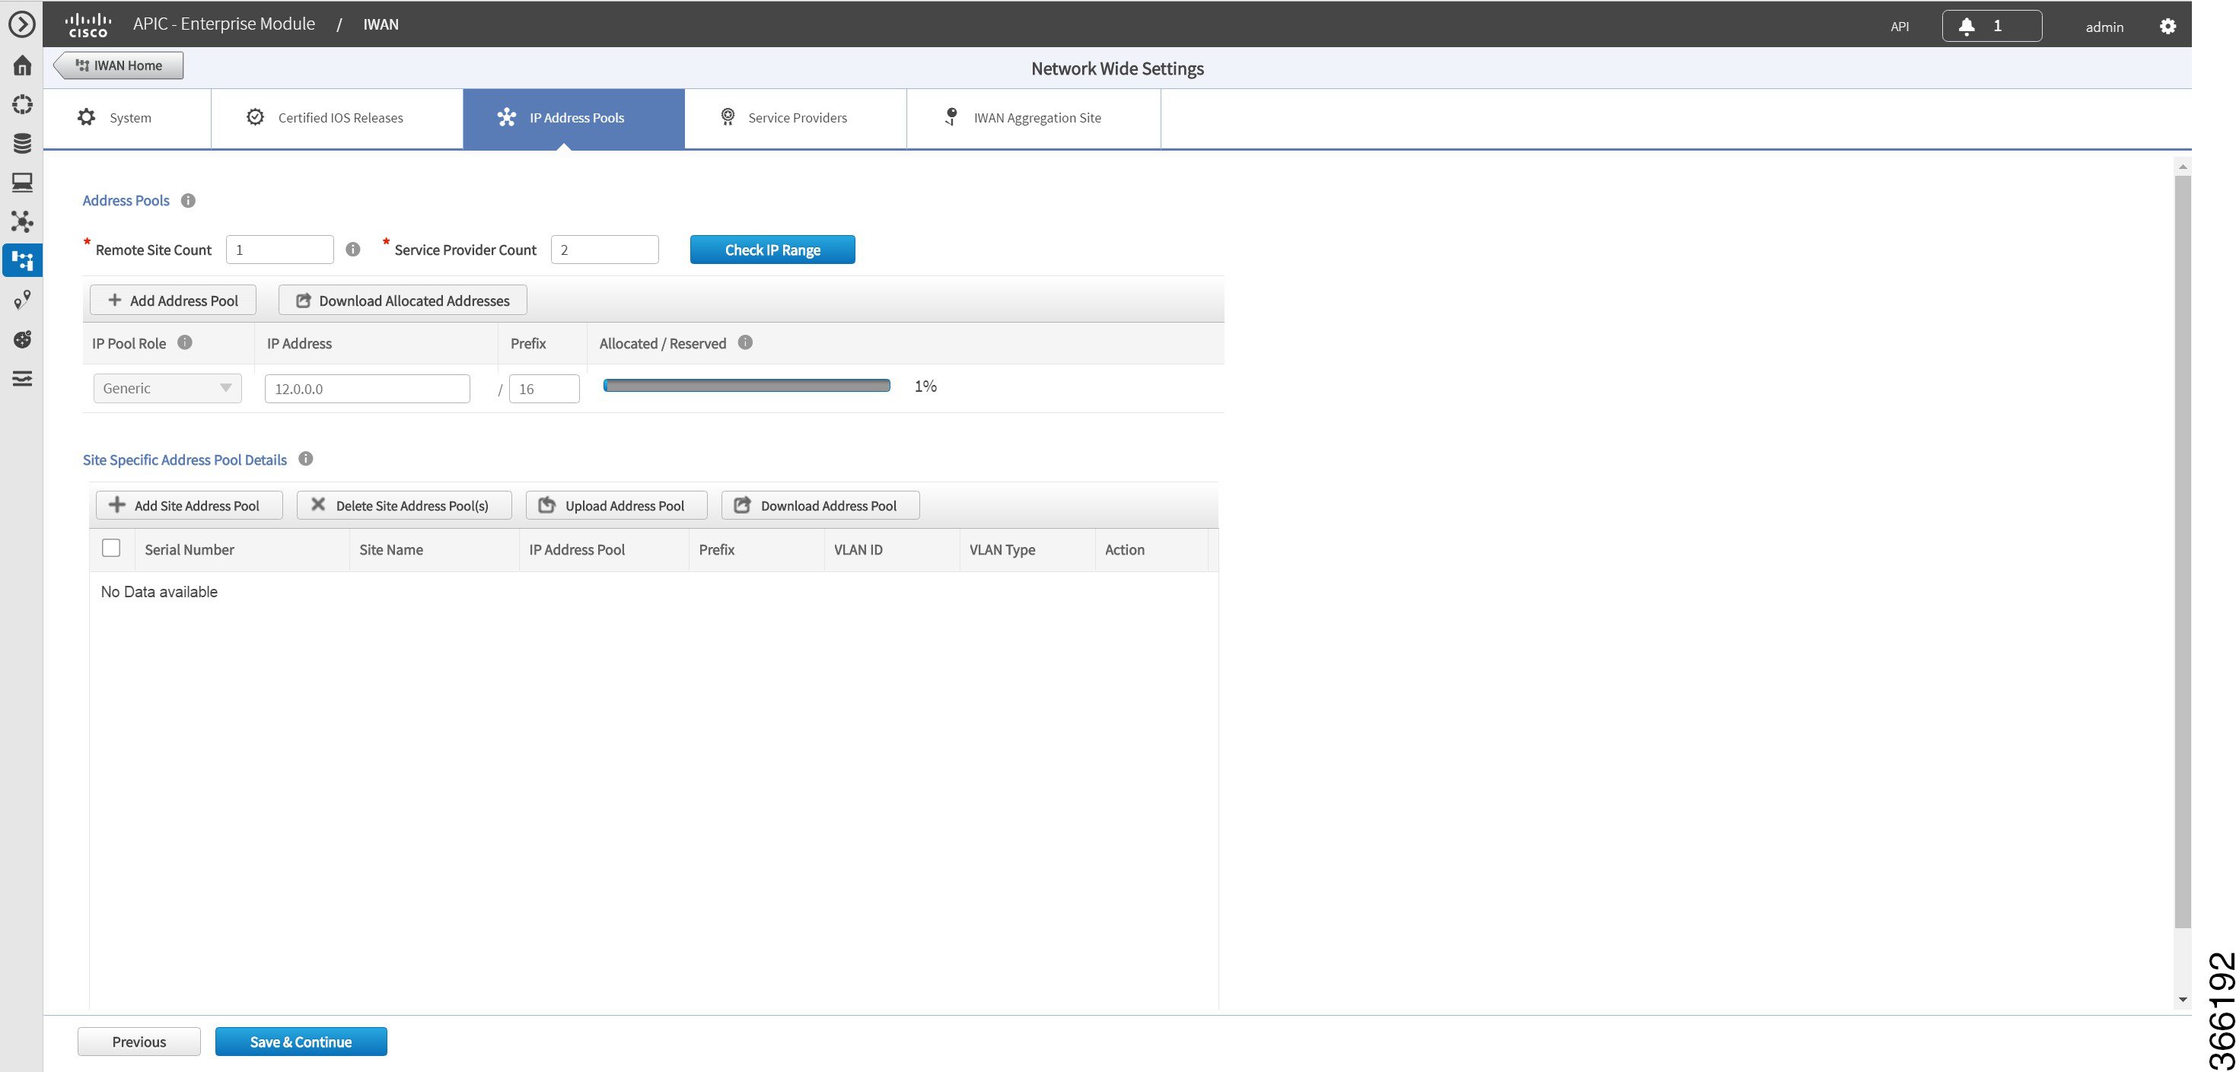Click the IWAN breadcrumb in header
This screenshot has width=2236, height=1072.
[x=381, y=24]
